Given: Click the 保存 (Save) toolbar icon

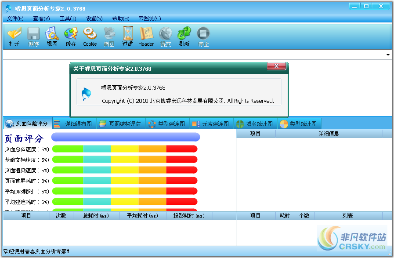Looking at the screenshot, I should coord(33,37).
